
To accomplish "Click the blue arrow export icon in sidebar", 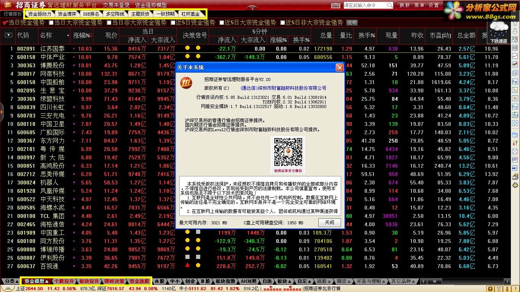I will 515,168.
